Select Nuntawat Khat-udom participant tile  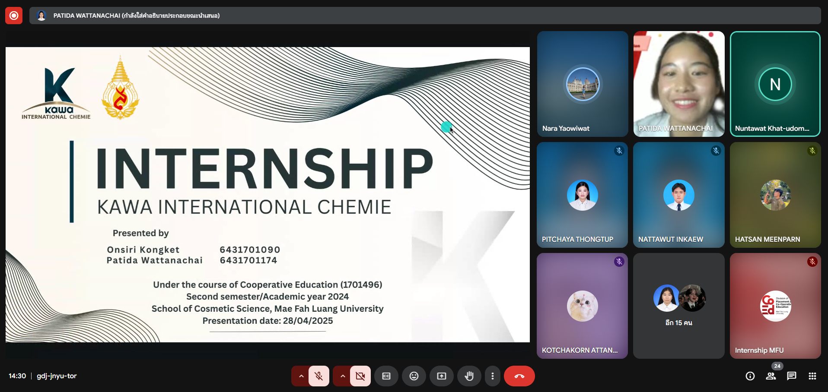pyautogui.click(x=775, y=84)
